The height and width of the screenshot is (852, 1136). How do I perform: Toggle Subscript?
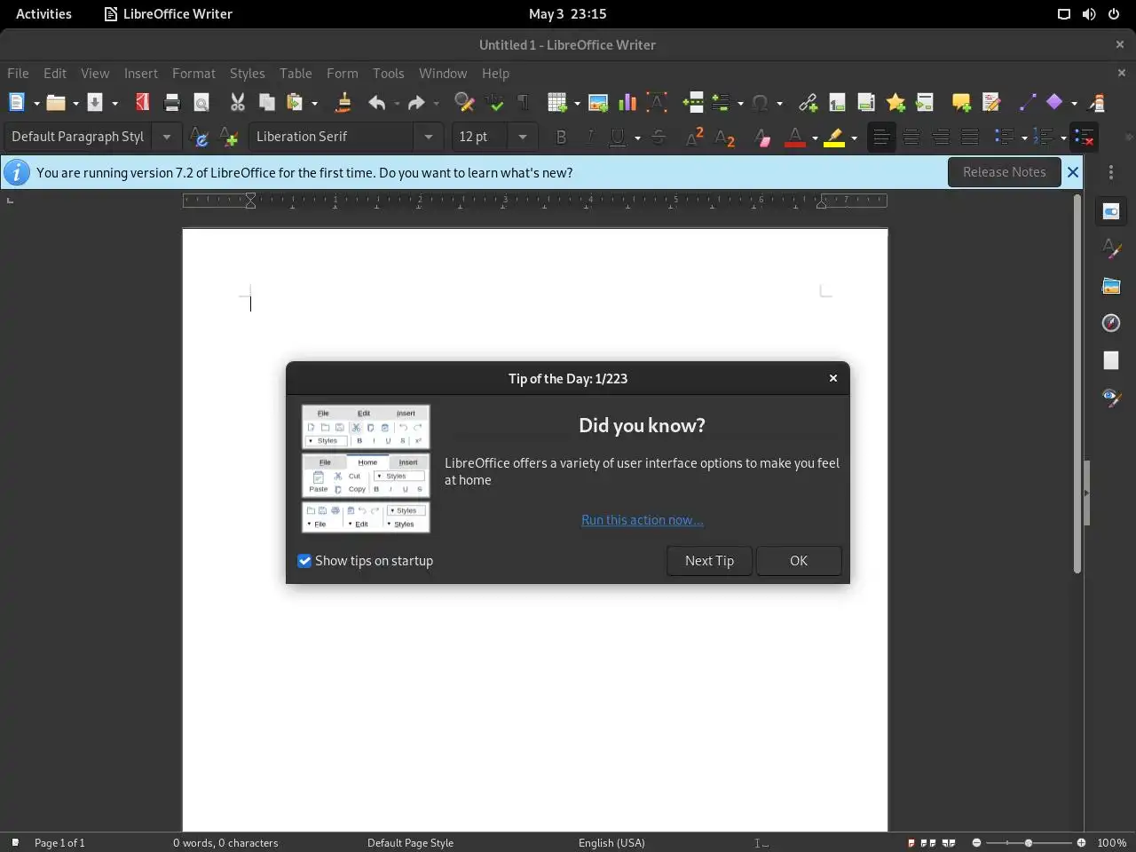click(x=724, y=138)
